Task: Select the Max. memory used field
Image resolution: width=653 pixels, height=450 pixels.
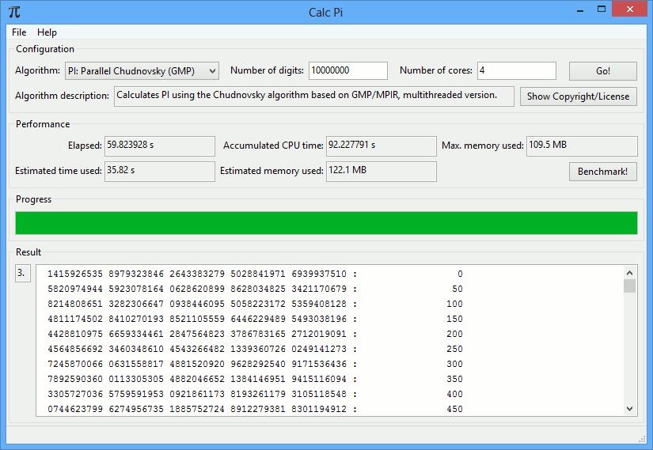Action: (x=583, y=146)
